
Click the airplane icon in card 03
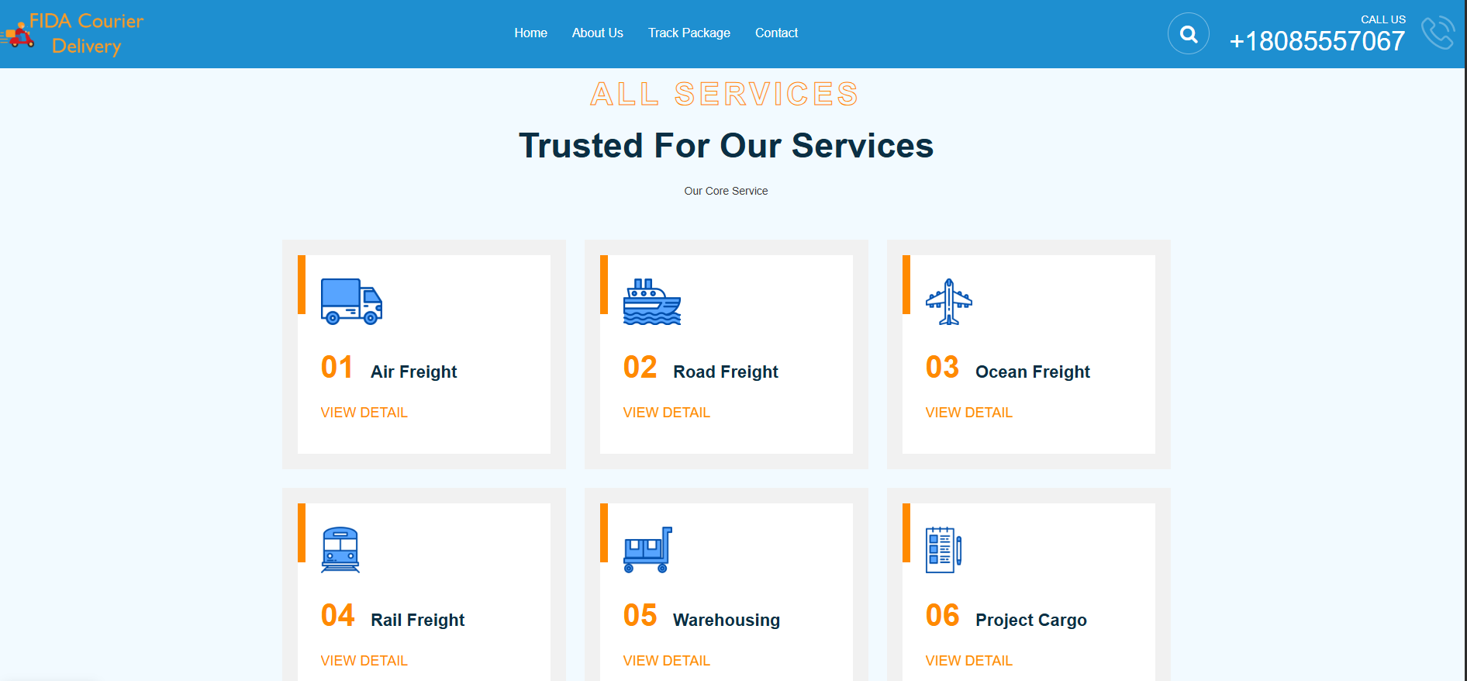948,302
